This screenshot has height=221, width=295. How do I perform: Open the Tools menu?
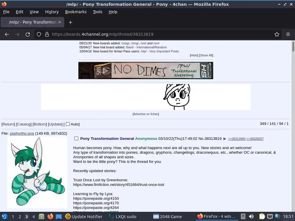(97, 12)
